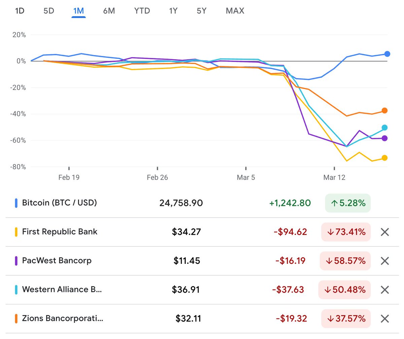Click the Feb 26 axis label
This screenshot has height=339, width=404.
(157, 177)
